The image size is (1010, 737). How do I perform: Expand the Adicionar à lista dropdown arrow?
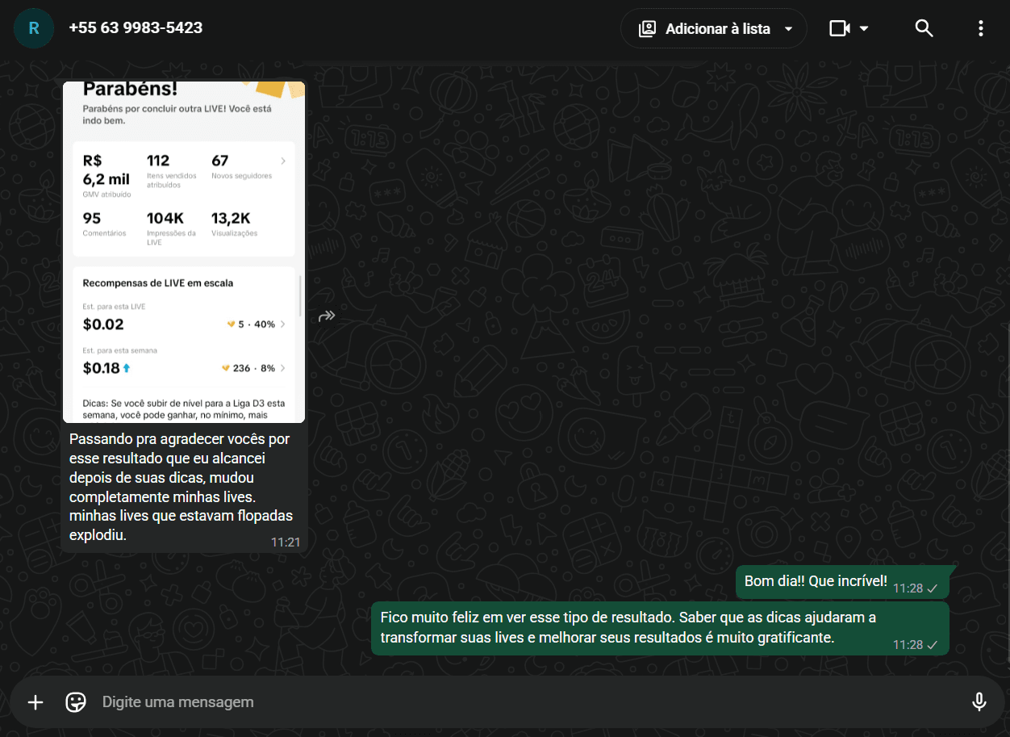pos(788,29)
